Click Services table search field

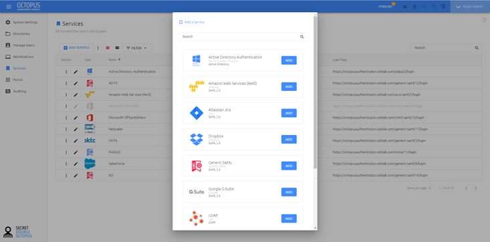click(x=442, y=48)
